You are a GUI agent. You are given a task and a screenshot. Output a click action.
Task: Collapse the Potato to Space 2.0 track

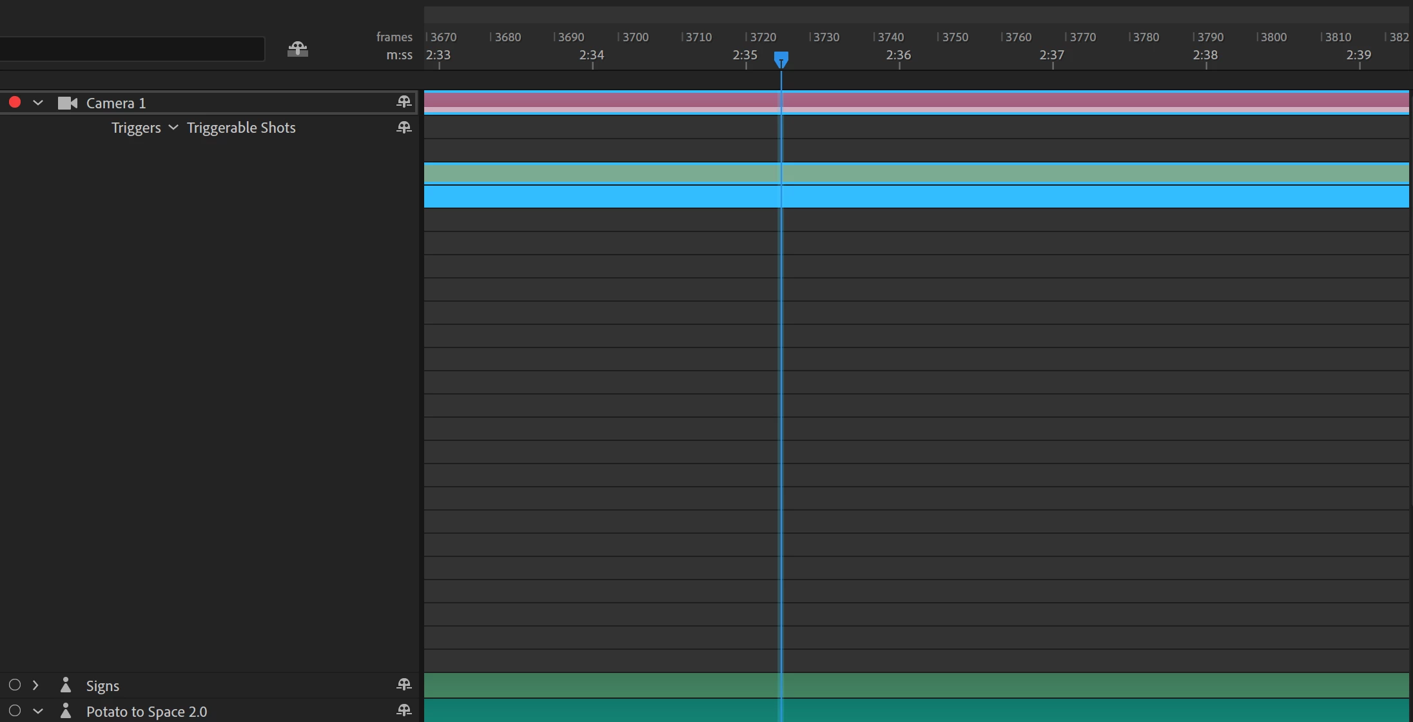[x=38, y=711]
